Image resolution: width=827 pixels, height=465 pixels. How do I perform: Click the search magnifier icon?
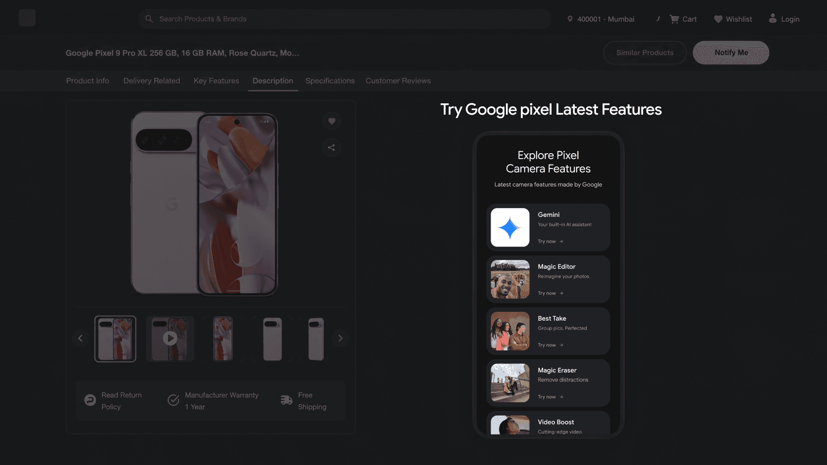click(149, 19)
